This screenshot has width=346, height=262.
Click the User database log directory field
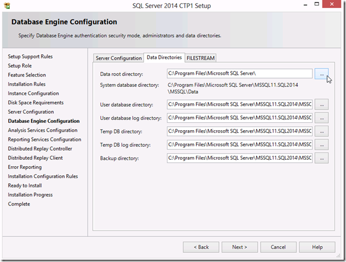click(x=239, y=118)
